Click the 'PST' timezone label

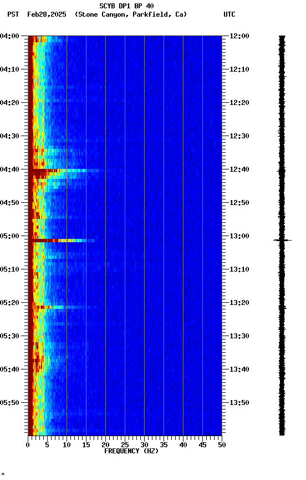[13, 14]
